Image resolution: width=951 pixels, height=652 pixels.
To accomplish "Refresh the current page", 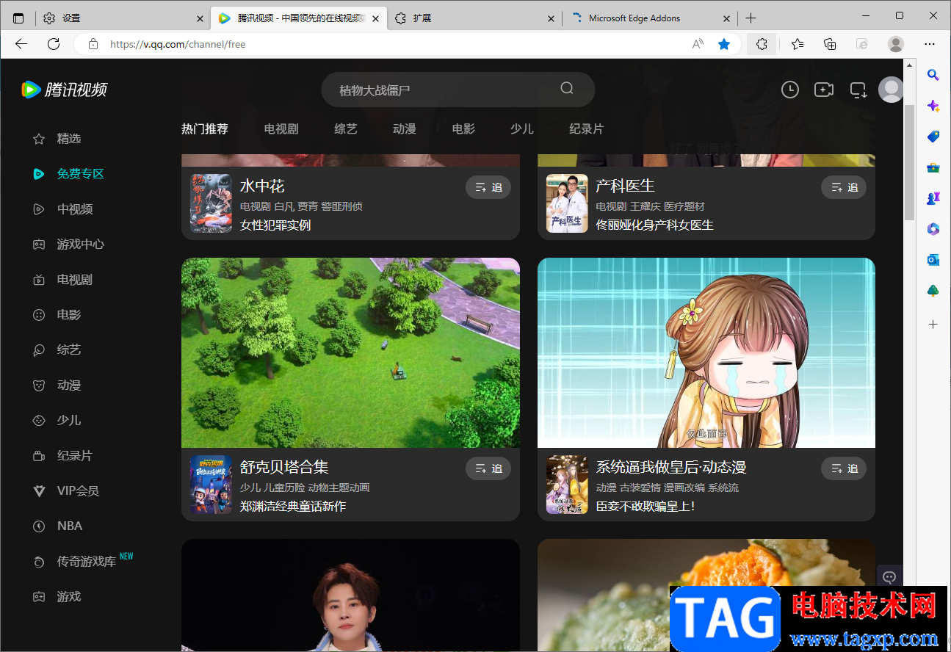I will tap(54, 44).
